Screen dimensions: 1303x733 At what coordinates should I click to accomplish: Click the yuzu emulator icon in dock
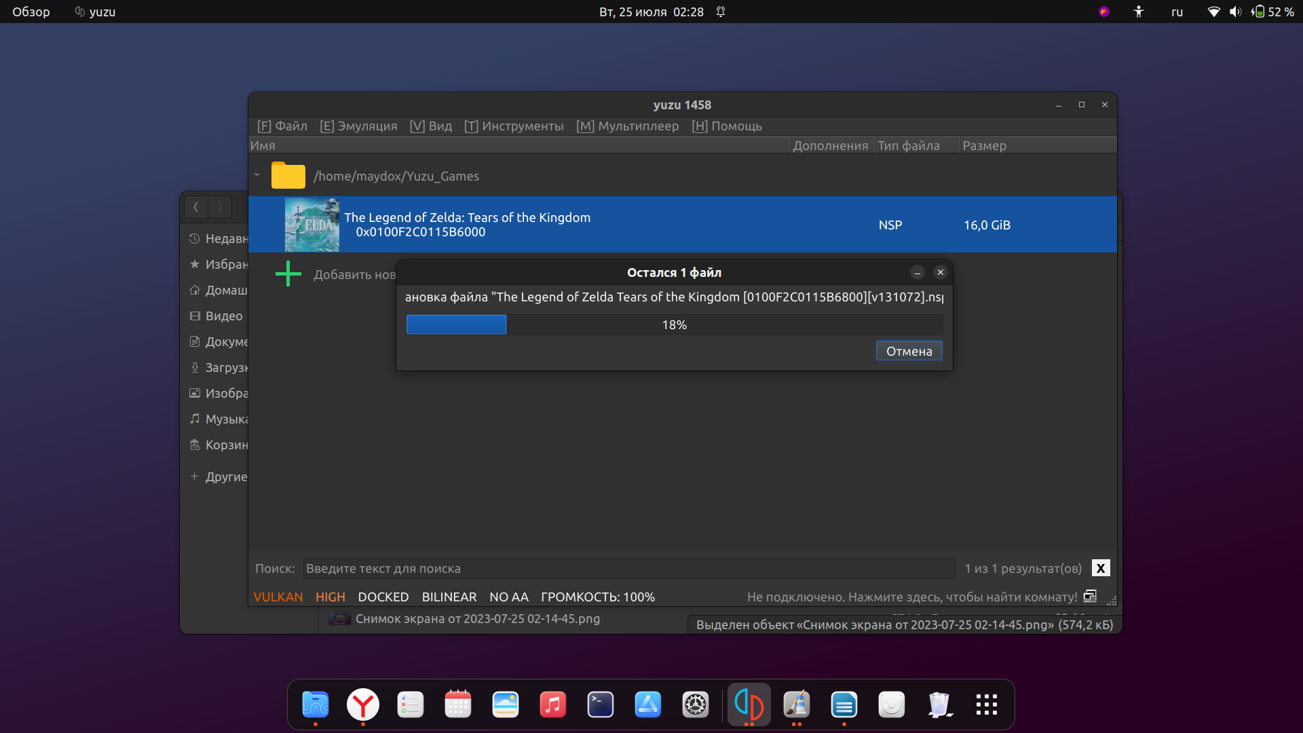pos(749,704)
